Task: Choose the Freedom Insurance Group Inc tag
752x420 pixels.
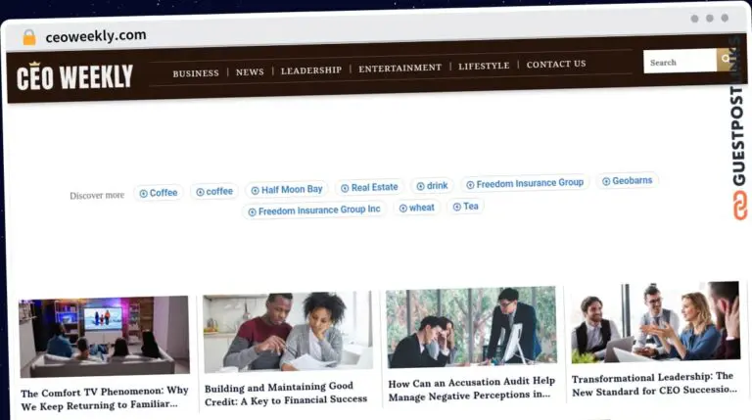Action: [x=314, y=210]
